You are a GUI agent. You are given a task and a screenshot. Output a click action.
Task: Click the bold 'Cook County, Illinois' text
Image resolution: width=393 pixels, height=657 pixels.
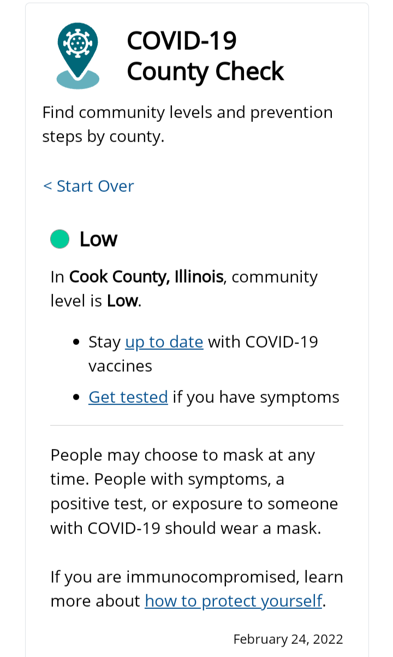146,277
